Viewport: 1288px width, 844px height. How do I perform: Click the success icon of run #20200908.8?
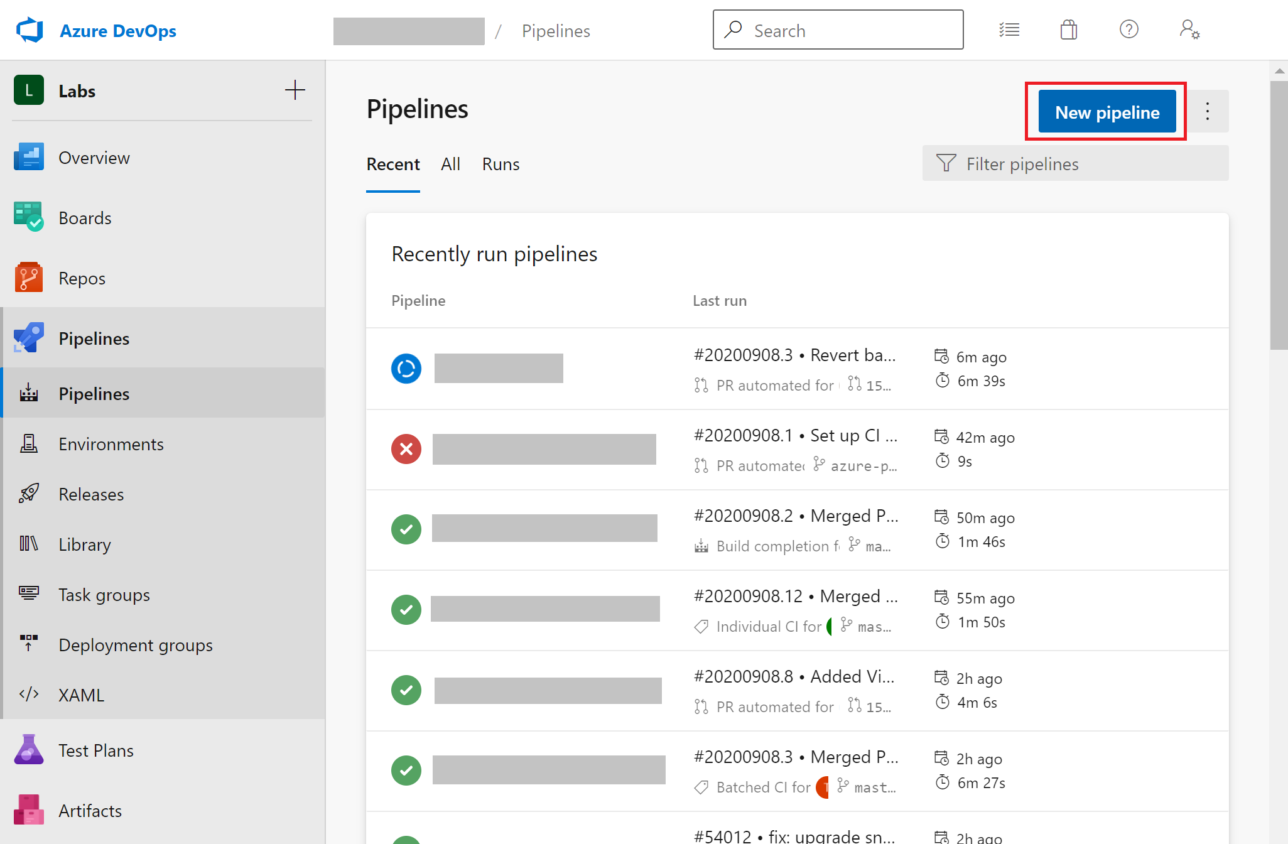pos(406,690)
